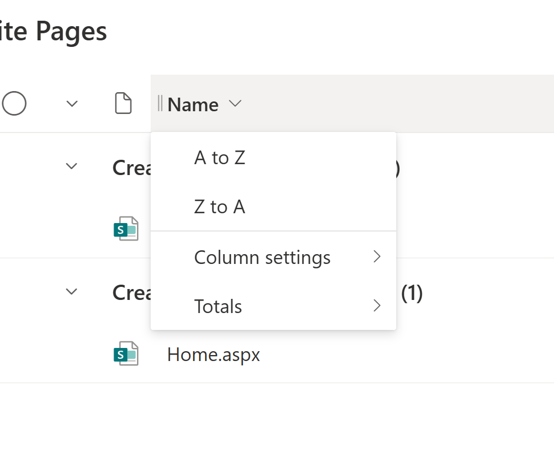Click the Name column resize handle
The height and width of the screenshot is (469, 554).
coord(160,104)
